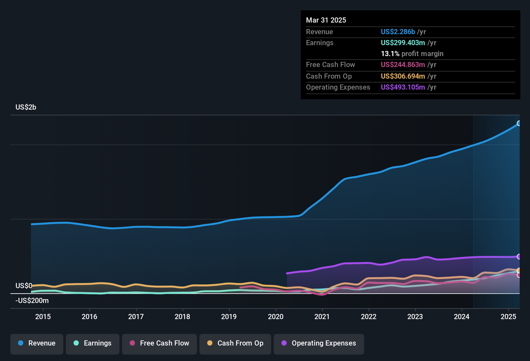The width and height of the screenshot is (530, 361).
Task: Click the US$2.286b revenue value in tooltip
Action: [398, 32]
